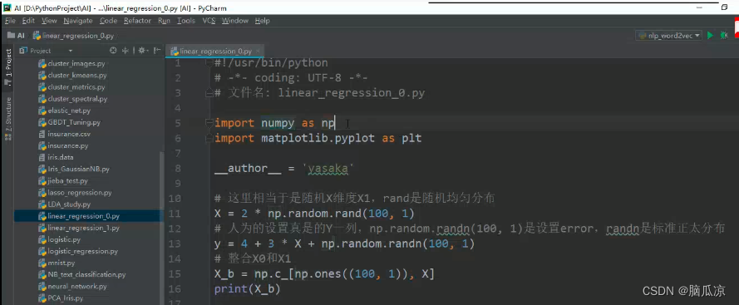This screenshot has height=305, width=739.
Task: Select logistic.py in project tree
Action: [x=59, y=239]
